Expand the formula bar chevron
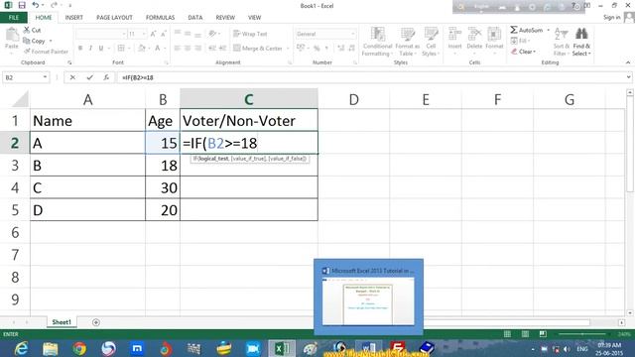The width and height of the screenshot is (635, 357). tap(628, 77)
